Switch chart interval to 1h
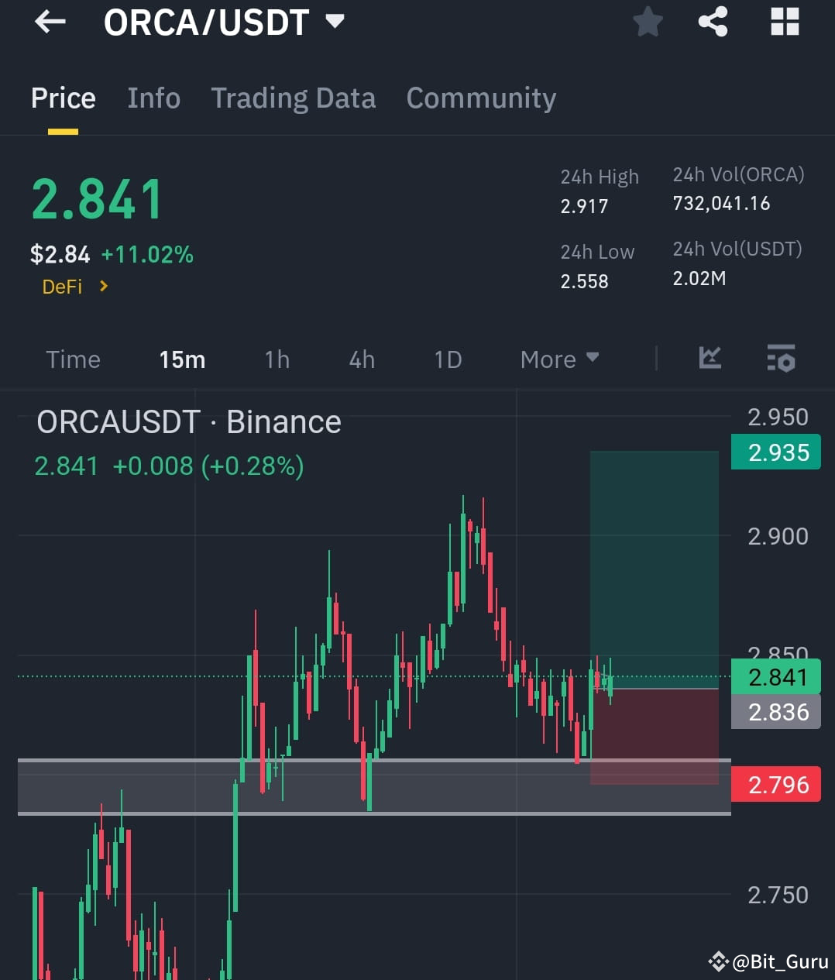The width and height of the screenshot is (835, 980). coord(277,359)
